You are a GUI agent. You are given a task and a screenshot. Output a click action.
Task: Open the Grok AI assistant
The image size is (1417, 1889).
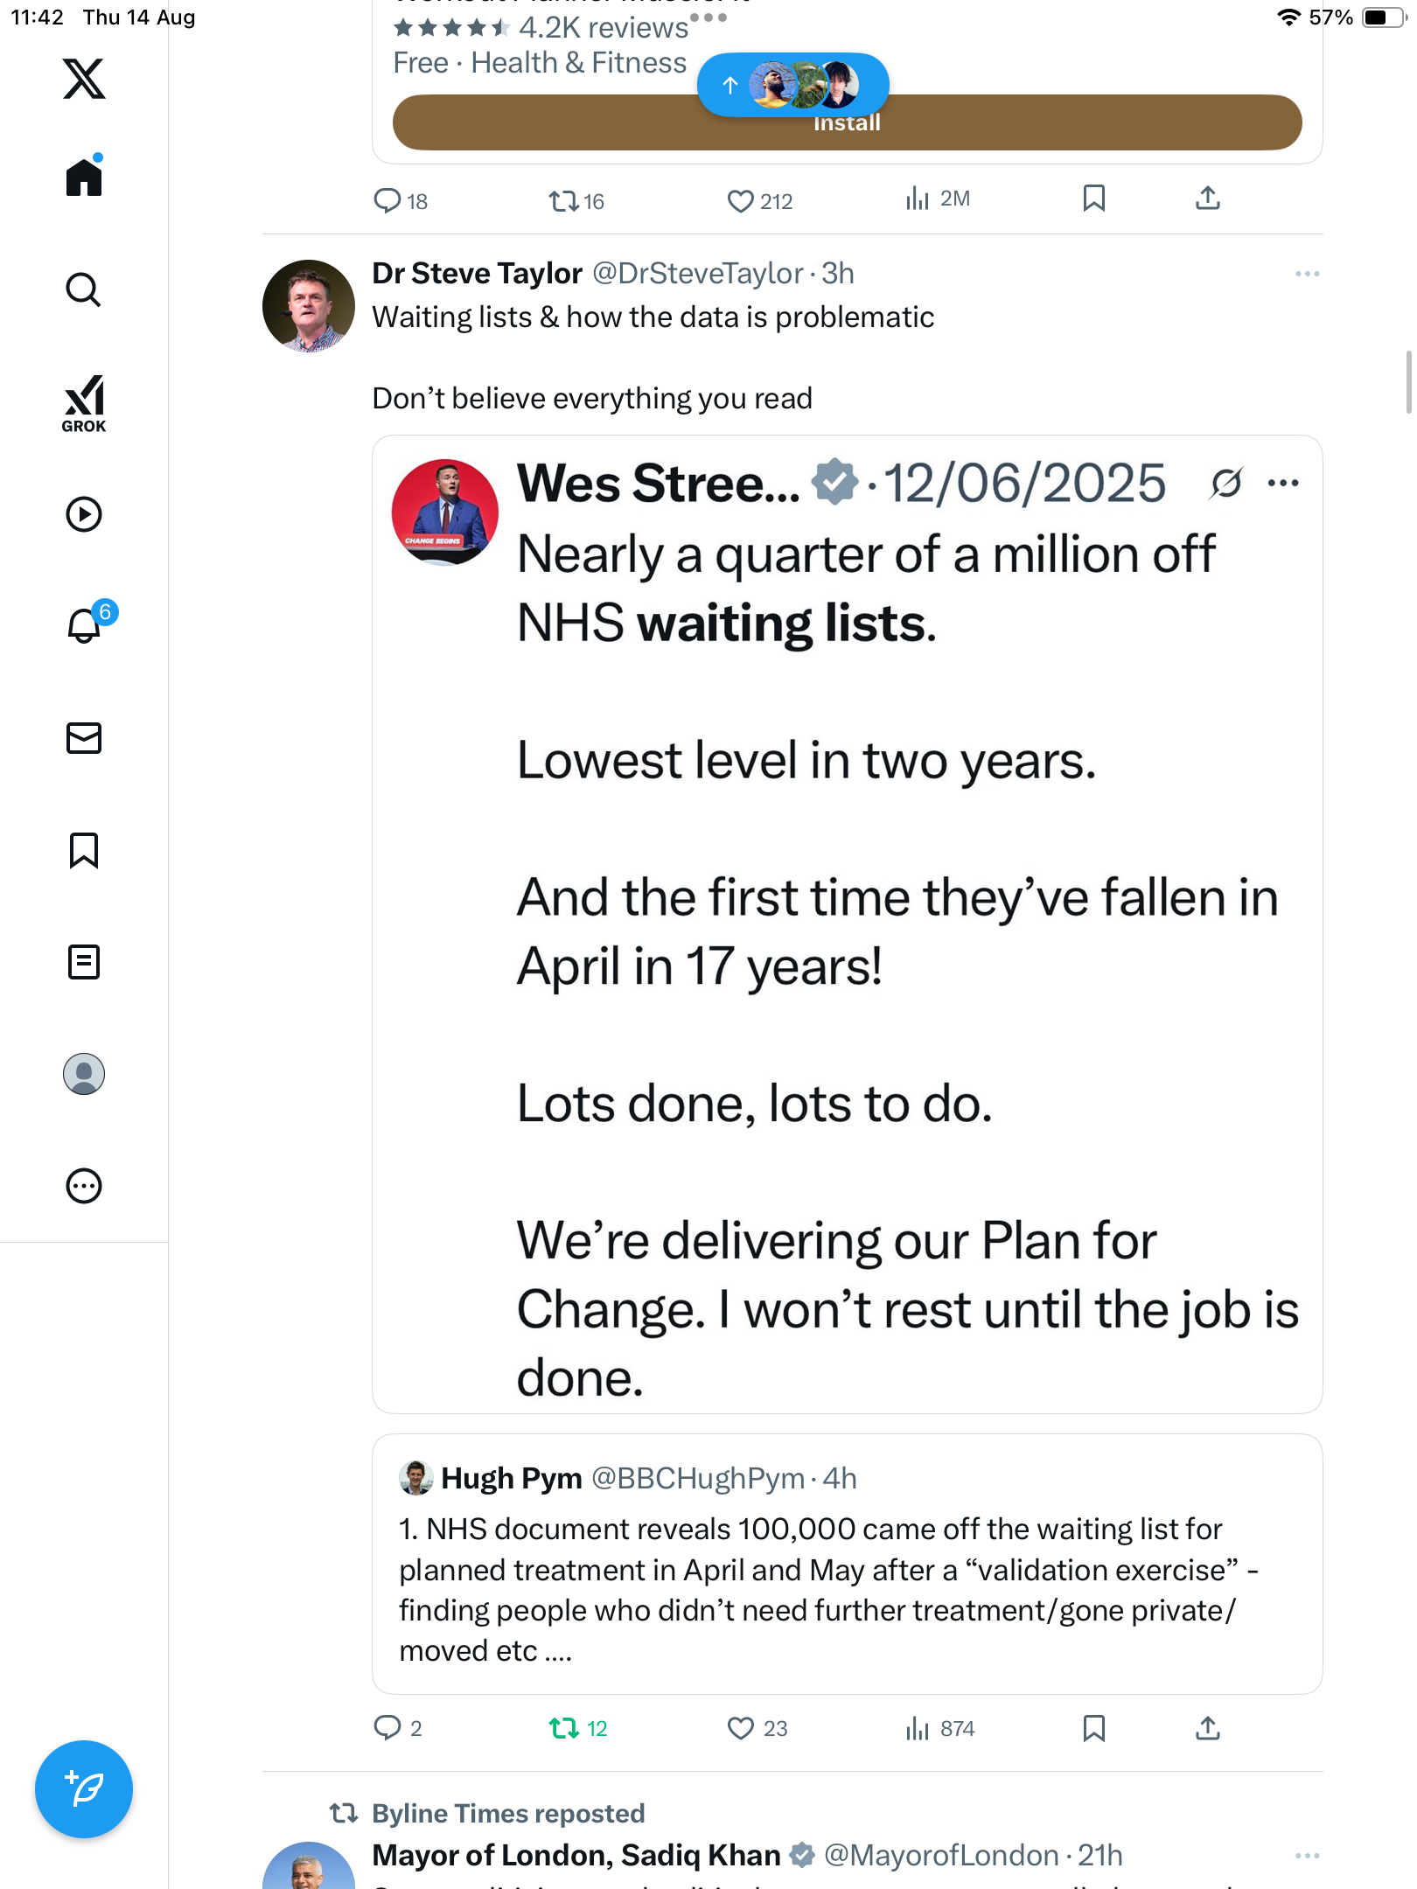click(x=84, y=403)
